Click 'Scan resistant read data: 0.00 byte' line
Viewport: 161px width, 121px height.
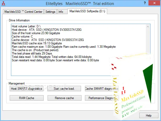pos(55,60)
